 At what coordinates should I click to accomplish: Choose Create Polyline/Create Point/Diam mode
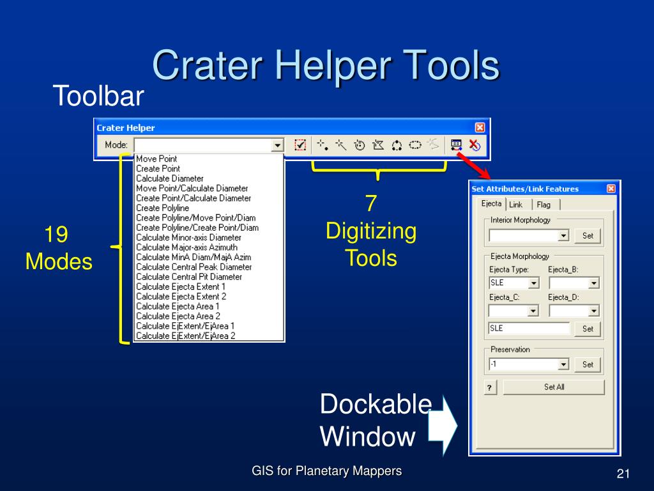[209, 228]
